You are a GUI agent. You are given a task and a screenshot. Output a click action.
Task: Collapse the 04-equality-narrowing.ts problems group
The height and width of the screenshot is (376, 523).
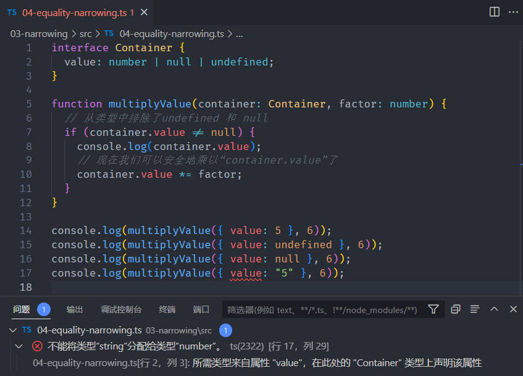[x=13, y=330]
